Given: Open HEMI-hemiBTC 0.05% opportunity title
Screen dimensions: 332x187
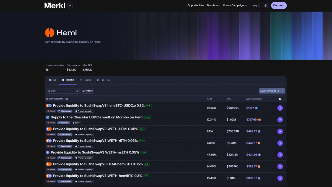Looking at the screenshot, I should (x=98, y=164).
